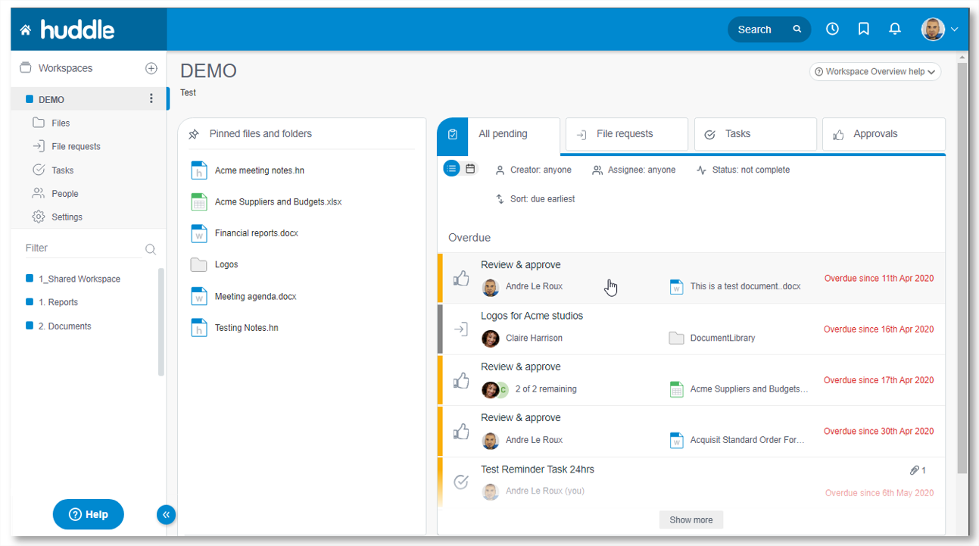
Task: Click Overdue since 16th Apr 2020 text
Action: [x=878, y=329]
